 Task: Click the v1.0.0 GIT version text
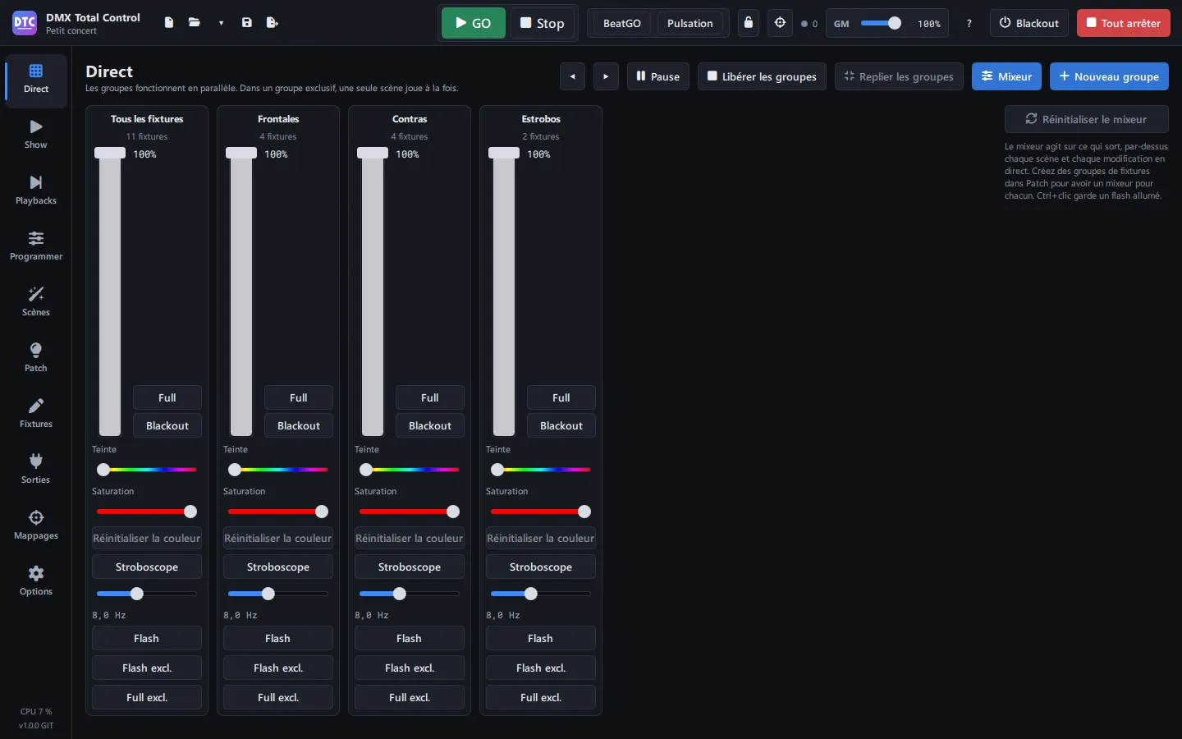(36, 725)
